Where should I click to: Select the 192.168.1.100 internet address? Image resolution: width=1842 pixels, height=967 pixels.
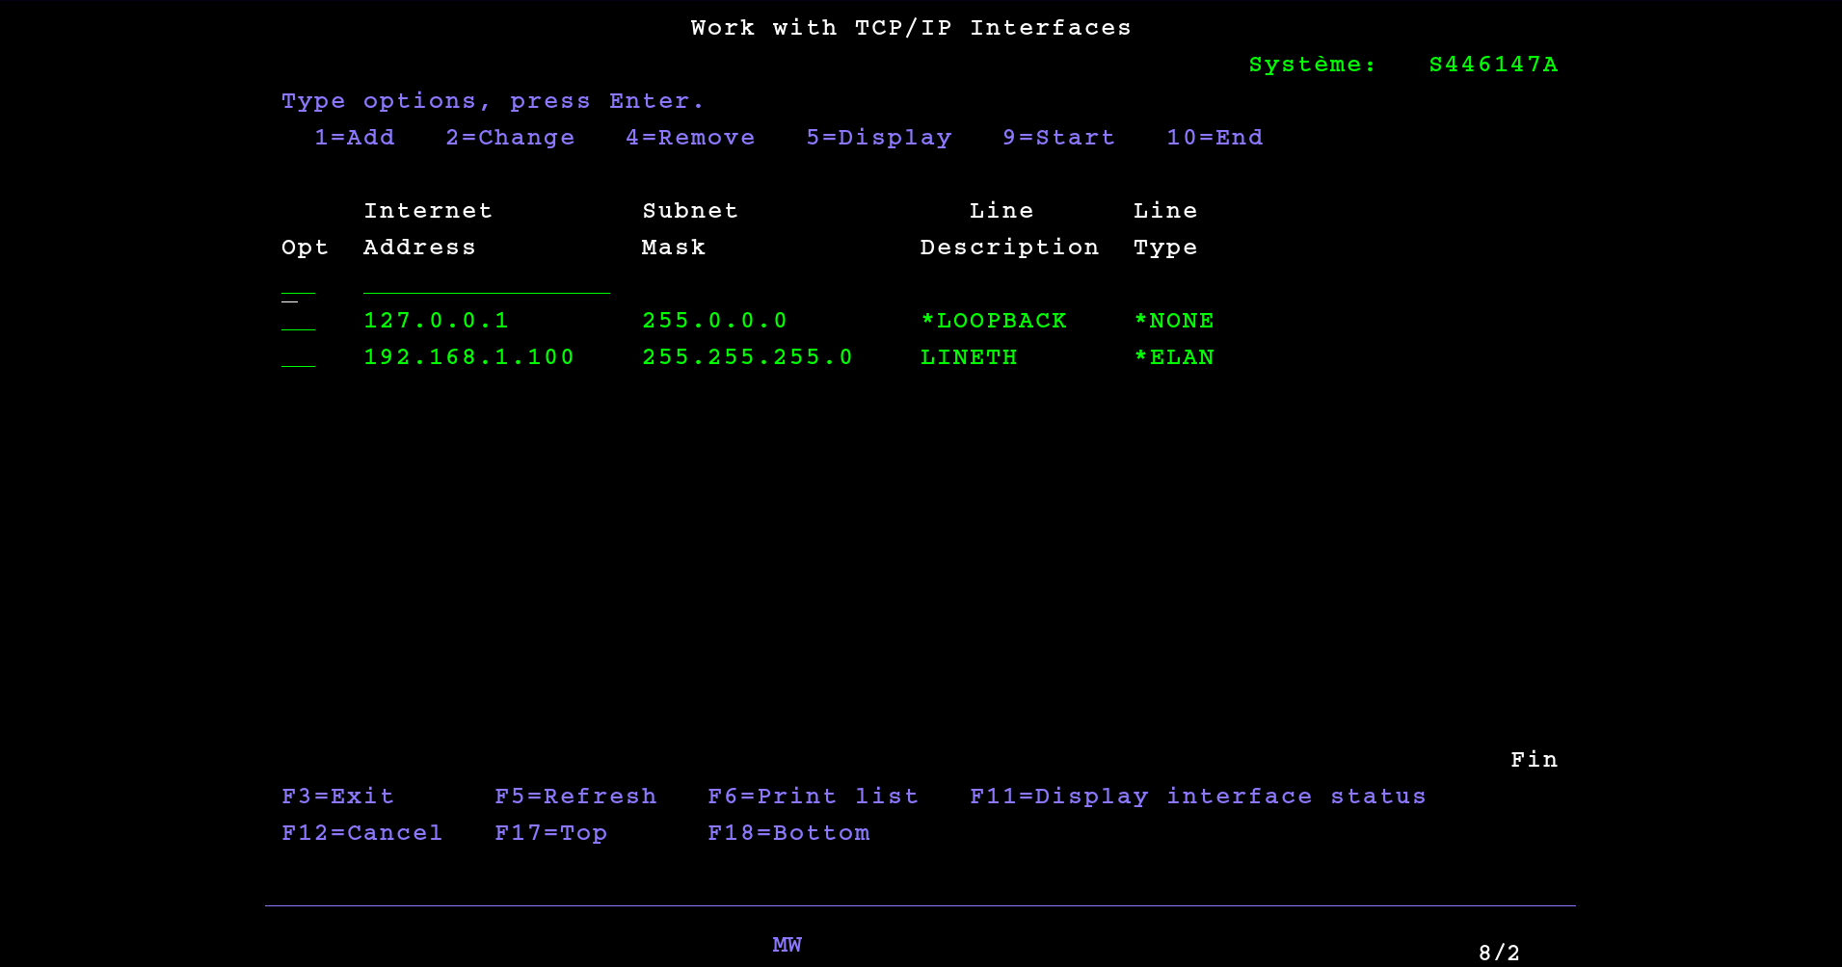468,357
